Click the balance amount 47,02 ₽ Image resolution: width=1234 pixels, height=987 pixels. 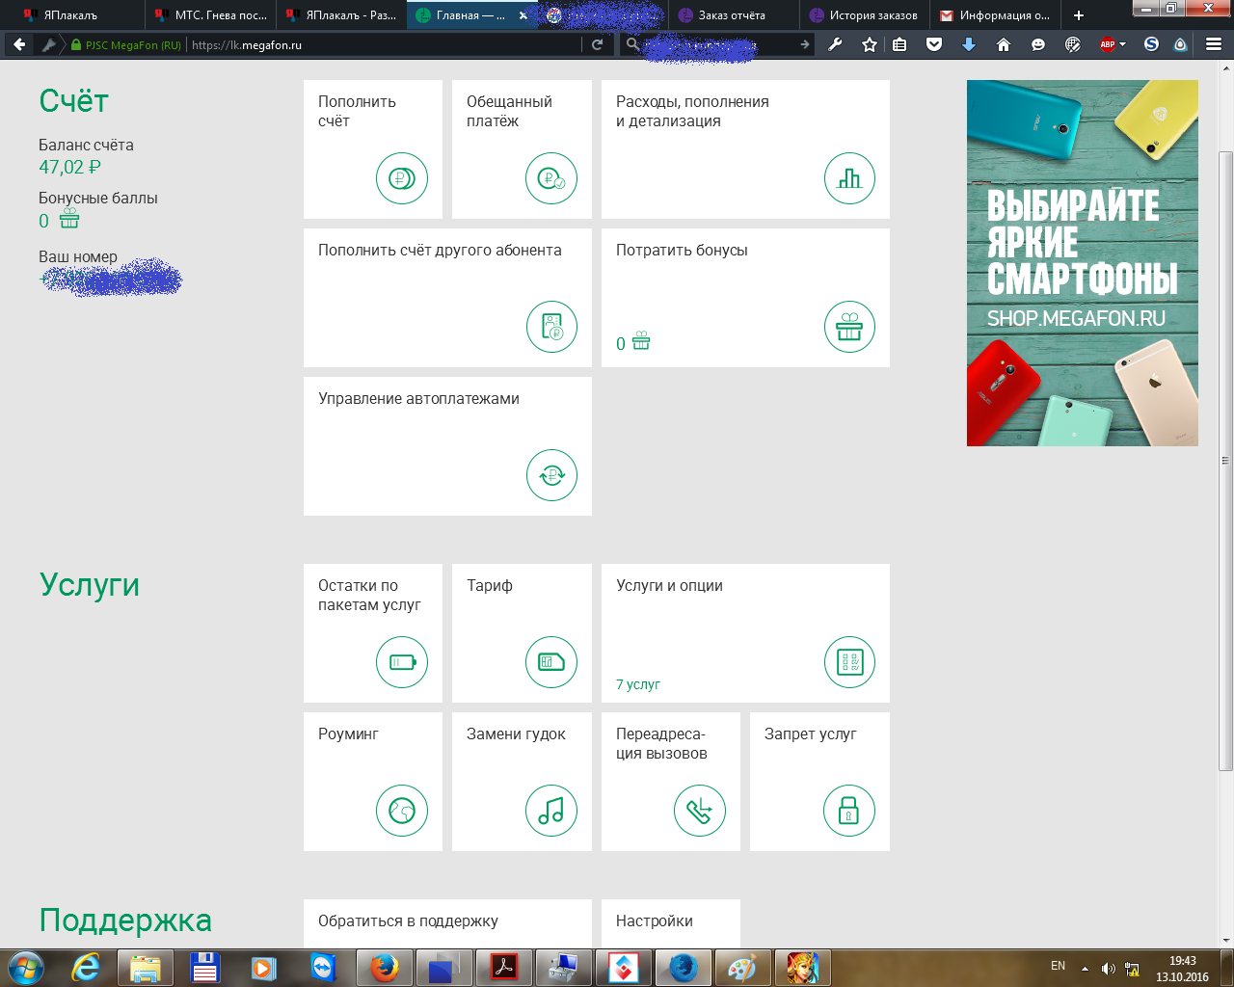click(69, 167)
